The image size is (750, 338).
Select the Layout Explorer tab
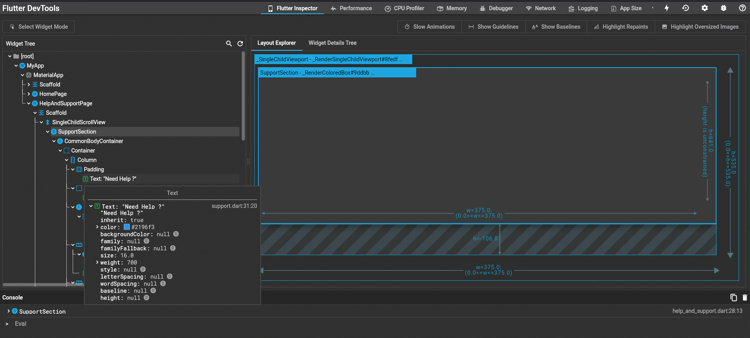click(276, 43)
